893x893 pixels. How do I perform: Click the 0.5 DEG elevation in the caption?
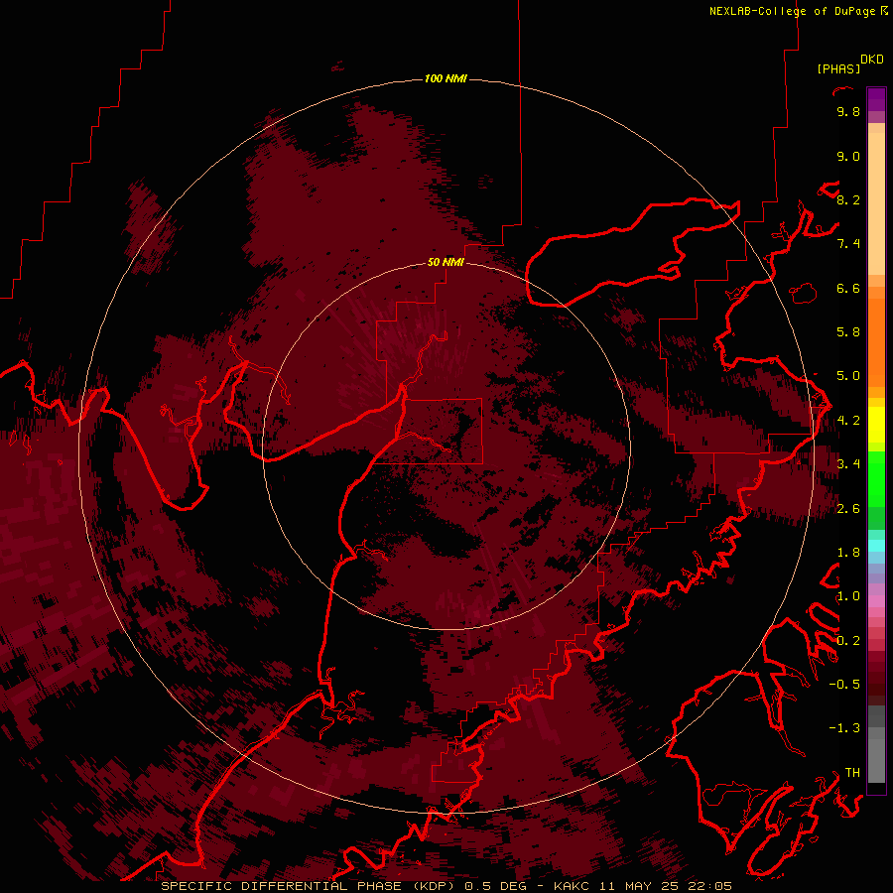pos(497,886)
